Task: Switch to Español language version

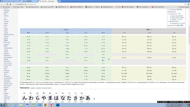Action: [x=6, y=12]
